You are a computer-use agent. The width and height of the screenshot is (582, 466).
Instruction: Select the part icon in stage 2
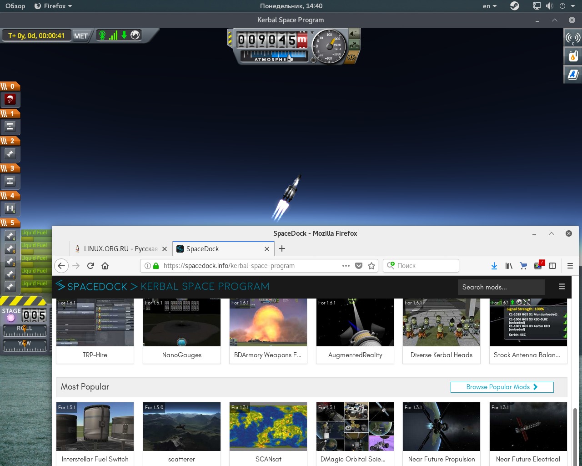pyautogui.click(x=10, y=154)
